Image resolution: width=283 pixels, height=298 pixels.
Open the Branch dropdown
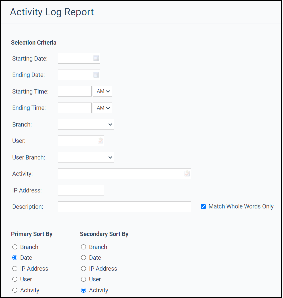86,124
